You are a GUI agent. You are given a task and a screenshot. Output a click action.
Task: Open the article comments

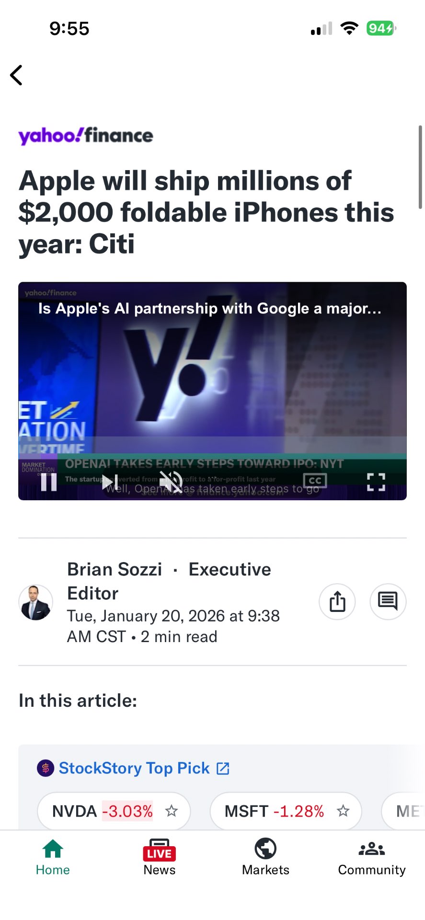click(x=388, y=601)
